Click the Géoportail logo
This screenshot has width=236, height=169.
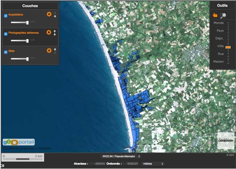(x=19, y=142)
